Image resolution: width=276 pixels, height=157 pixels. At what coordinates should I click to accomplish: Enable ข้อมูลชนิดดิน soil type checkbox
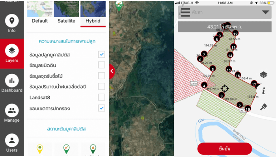coord(101,65)
